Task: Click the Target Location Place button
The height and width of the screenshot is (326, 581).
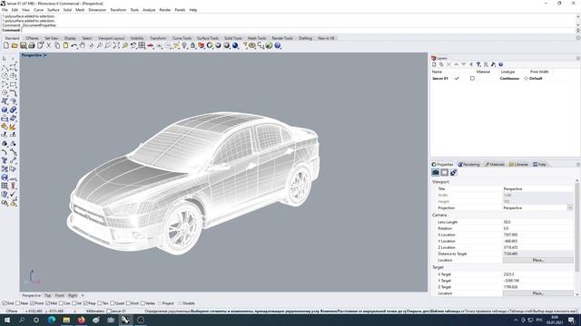Action: 538,293
